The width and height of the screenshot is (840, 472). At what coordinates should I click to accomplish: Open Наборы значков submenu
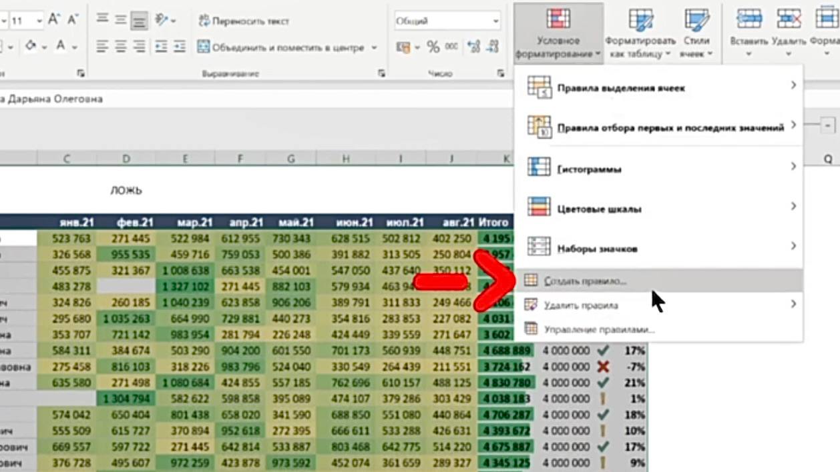click(x=660, y=247)
